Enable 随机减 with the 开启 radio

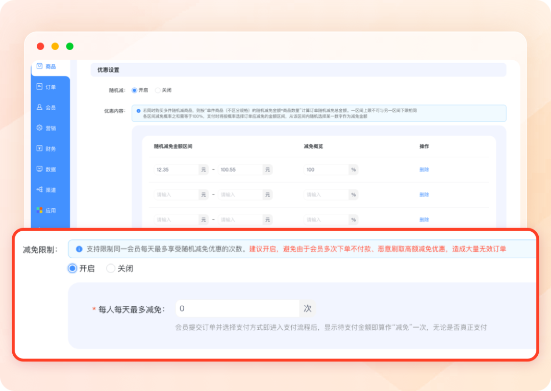[134, 90]
